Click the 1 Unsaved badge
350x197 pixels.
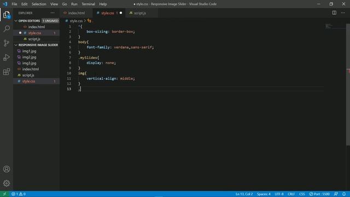[50, 21]
